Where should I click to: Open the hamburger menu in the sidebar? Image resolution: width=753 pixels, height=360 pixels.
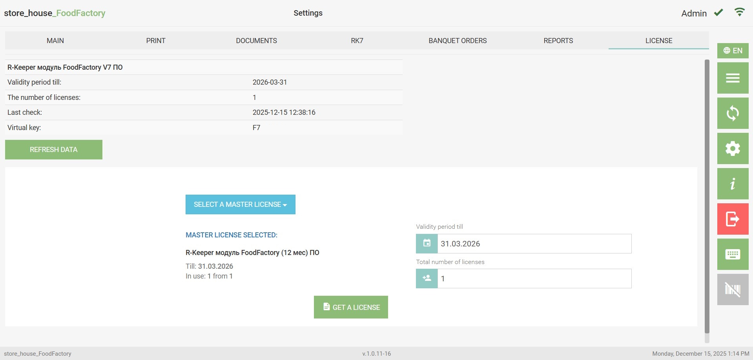pos(733,78)
